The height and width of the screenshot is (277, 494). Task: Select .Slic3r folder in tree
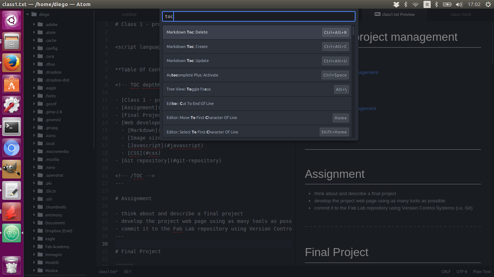coord(51,191)
